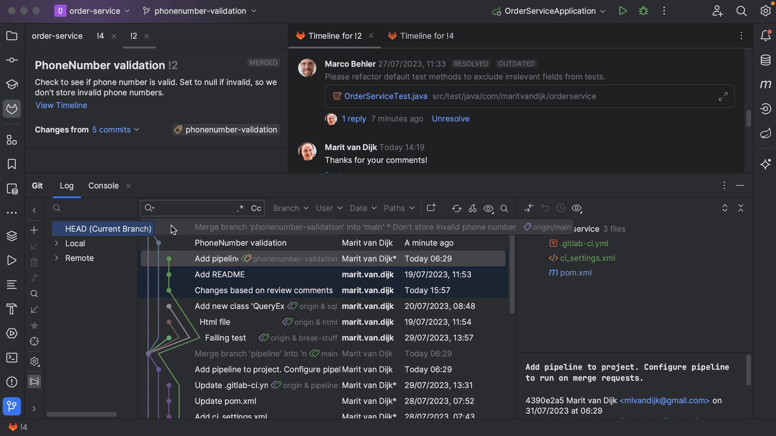
Task: Expand the Local branches tree item
Action: [57, 243]
